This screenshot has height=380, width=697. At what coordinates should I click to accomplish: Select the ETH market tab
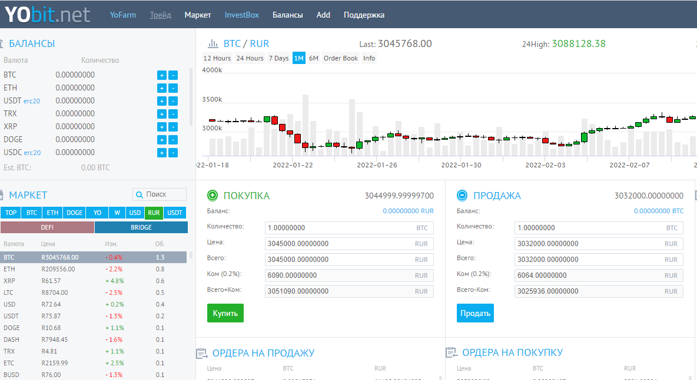52,213
